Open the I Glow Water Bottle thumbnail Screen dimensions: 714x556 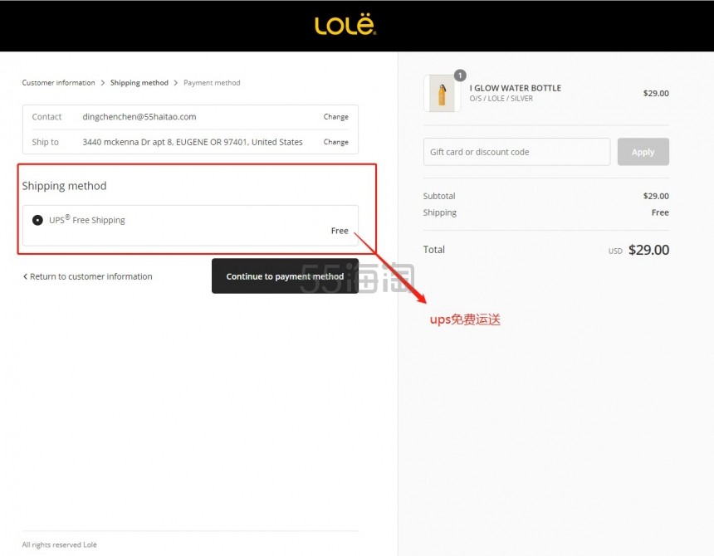click(442, 94)
